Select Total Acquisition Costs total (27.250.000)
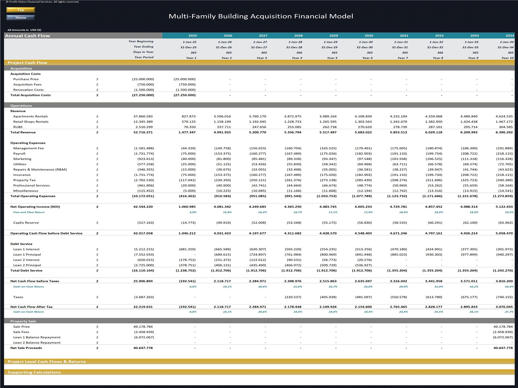The height and width of the screenshot is (388, 518). click(x=143, y=95)
